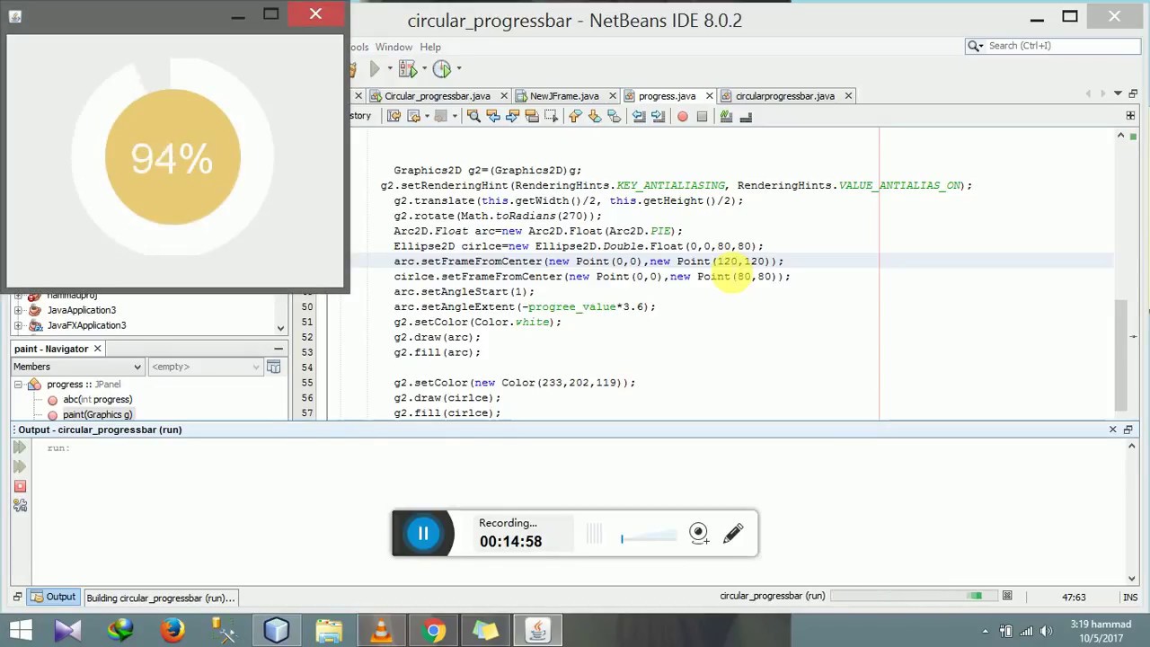Click the Profile Project clock icon
The image size is (1150, 647).
441,69
